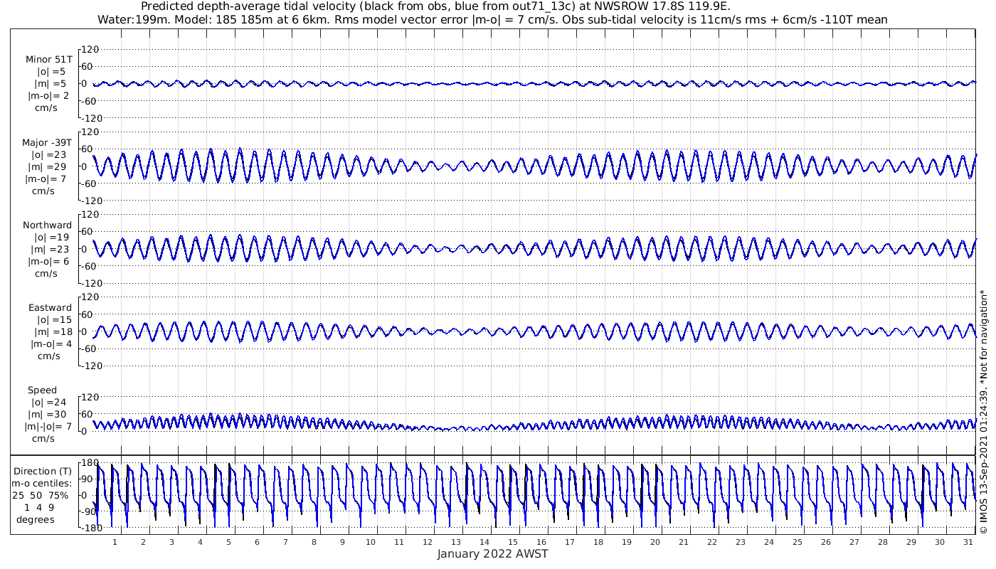Click day "3" on the date axis
Image resolution: width=996 pixels, height=569 pixels.
point(171,542)
